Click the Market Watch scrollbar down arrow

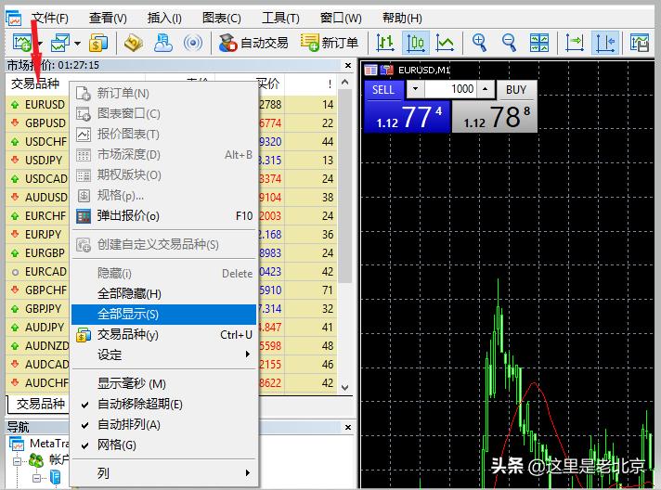[345, 388]
